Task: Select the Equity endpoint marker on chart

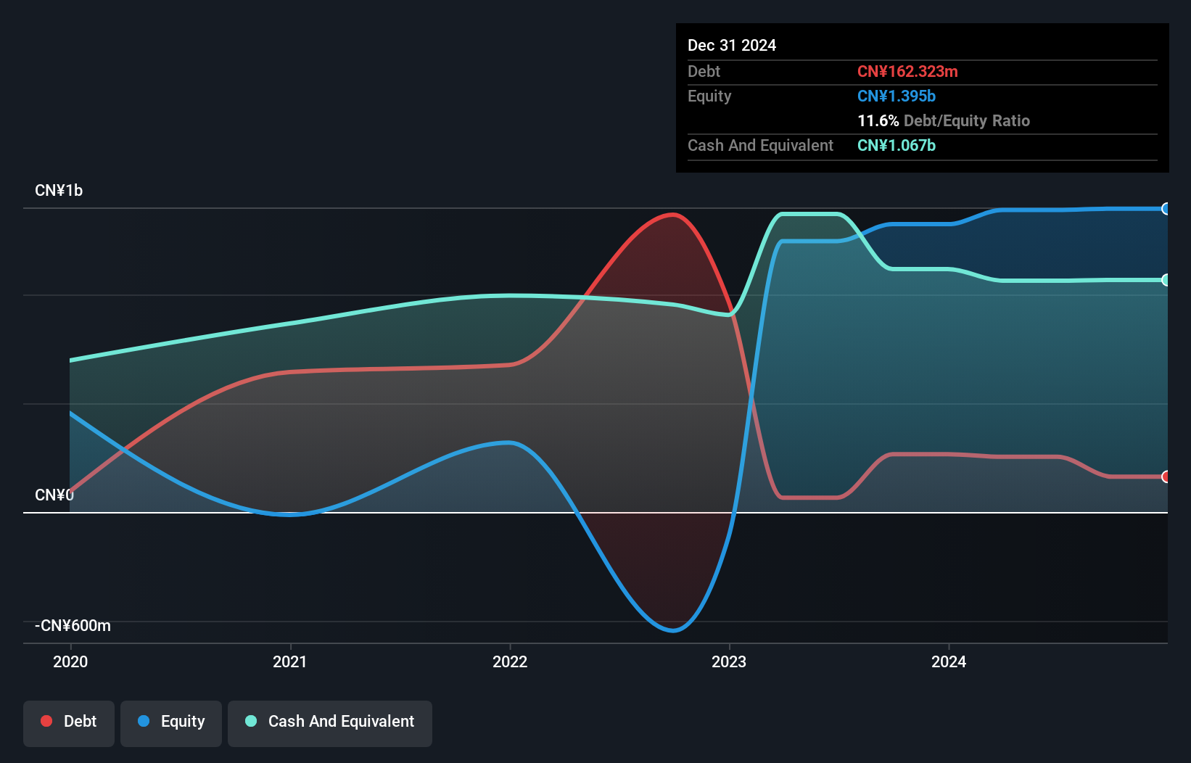Action: (1166, 209)
